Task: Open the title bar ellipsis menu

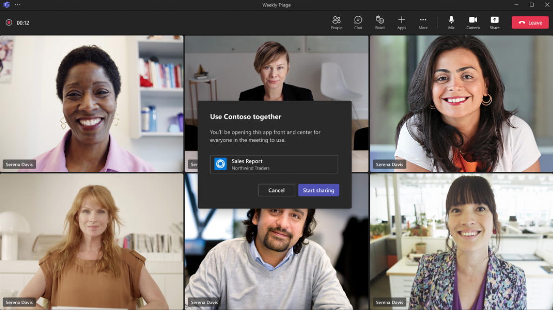Action: 18,5
